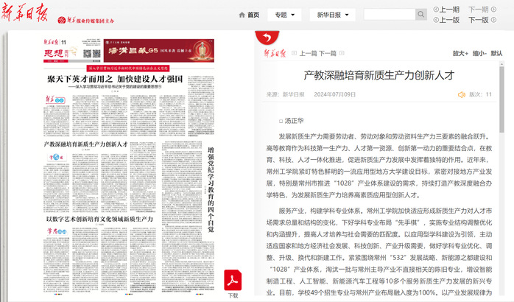The height and width of the screenshot is (302, 514).
Task: Click the Xinhua Daily masthead logo
Action: coord(25,13)
